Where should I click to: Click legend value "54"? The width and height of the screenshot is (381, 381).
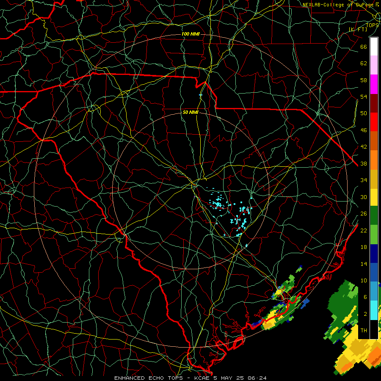(364, 97)
